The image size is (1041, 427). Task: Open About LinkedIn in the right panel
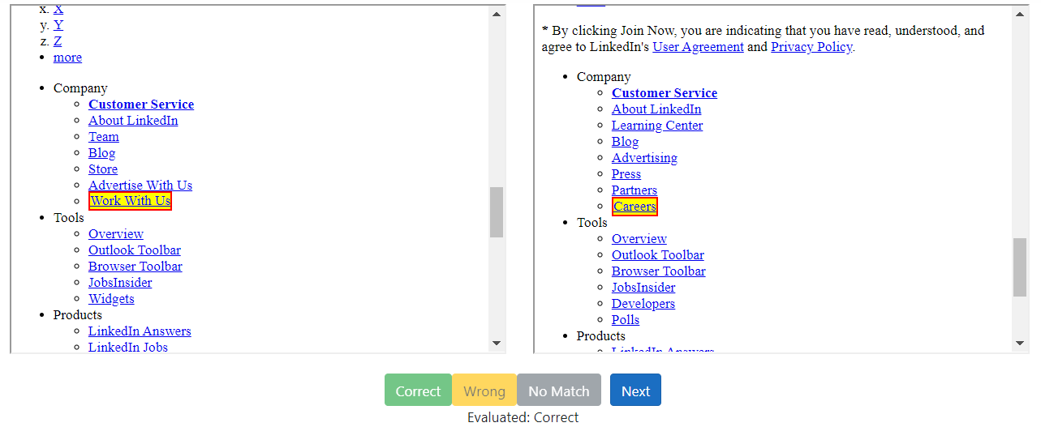(656, 109)
